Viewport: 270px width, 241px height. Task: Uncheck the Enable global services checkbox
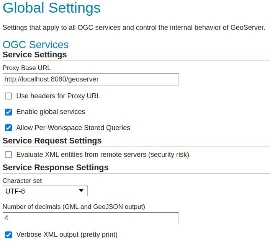pos(8,112)
